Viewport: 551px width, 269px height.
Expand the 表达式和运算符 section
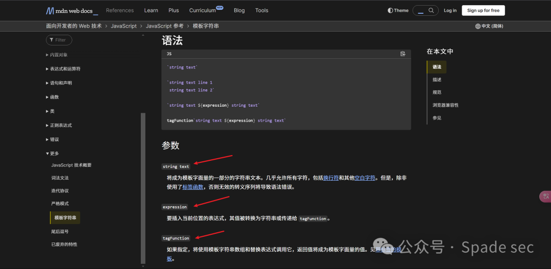(63, 69)
